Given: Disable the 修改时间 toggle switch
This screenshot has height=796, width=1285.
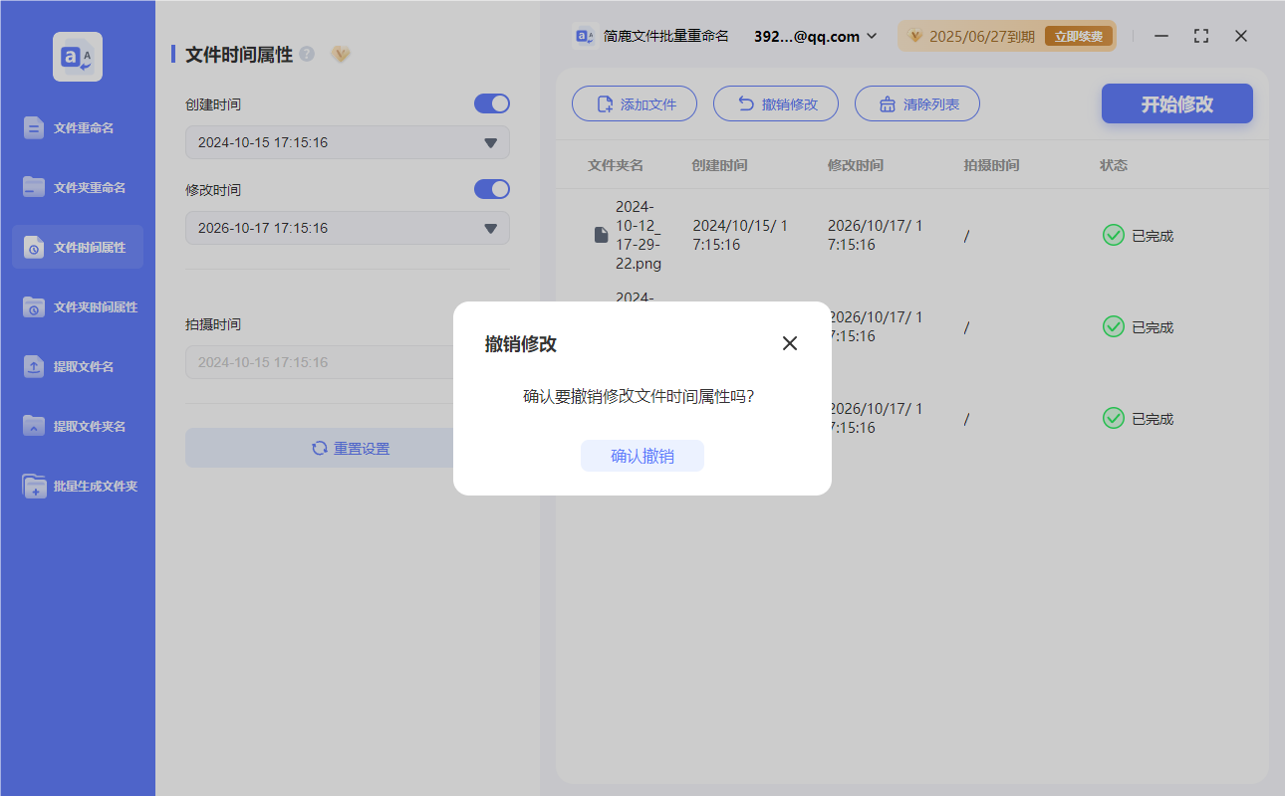Looking at the screenshot, I should (x=491, y=189).
